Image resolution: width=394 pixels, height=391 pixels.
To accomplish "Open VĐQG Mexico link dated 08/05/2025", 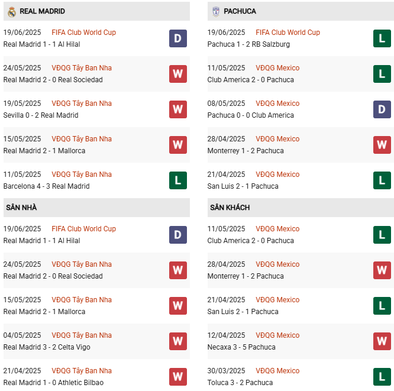I will 277,104.
